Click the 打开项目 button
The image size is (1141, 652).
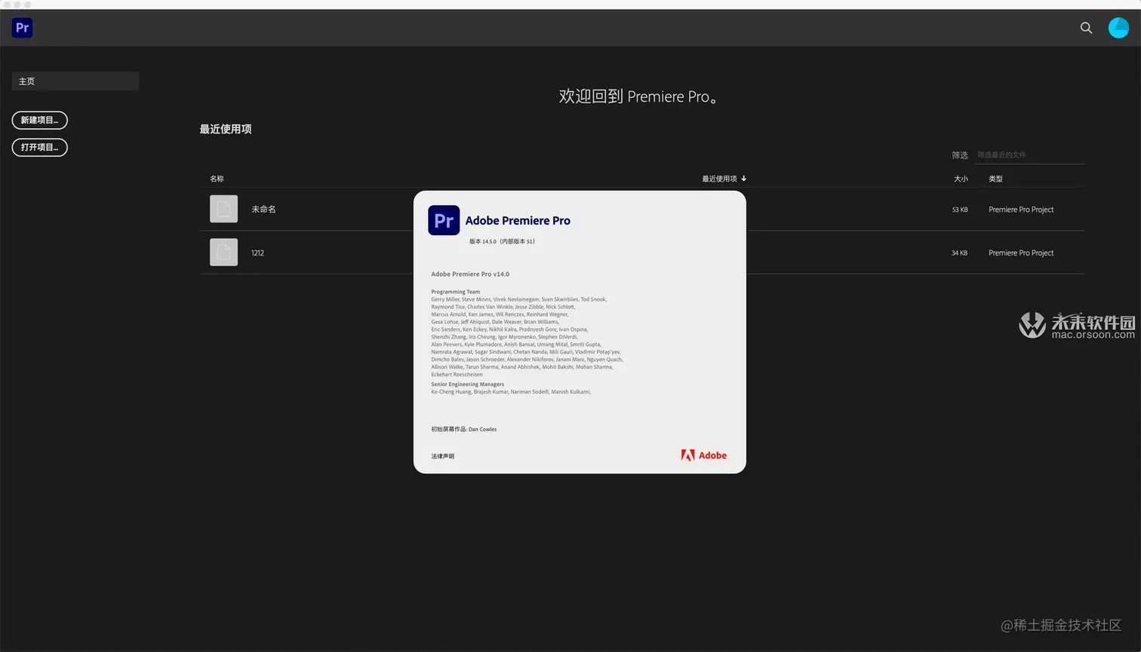40,148
